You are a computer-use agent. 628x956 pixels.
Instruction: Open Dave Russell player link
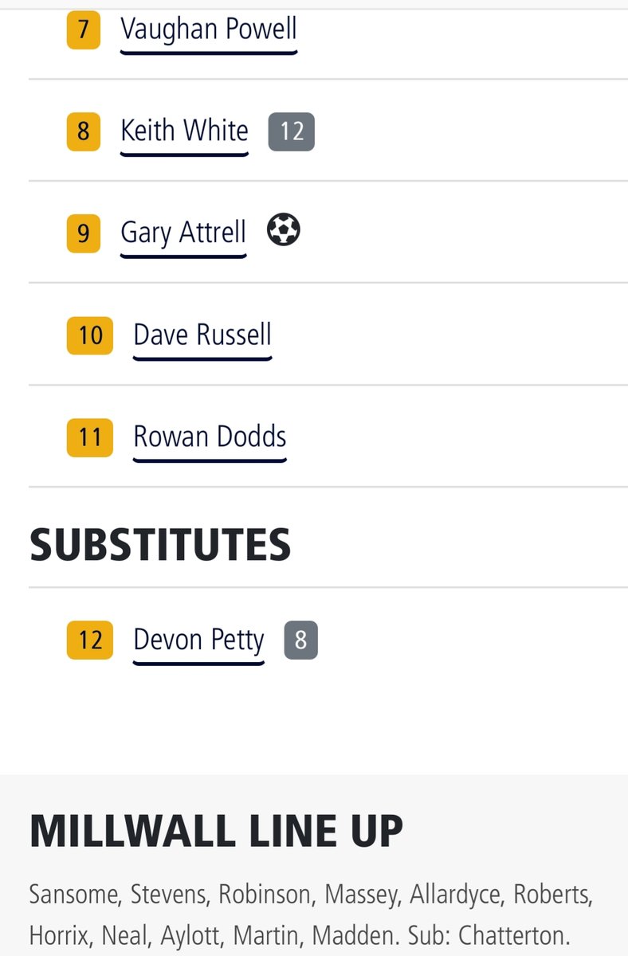tap(202, 335)
